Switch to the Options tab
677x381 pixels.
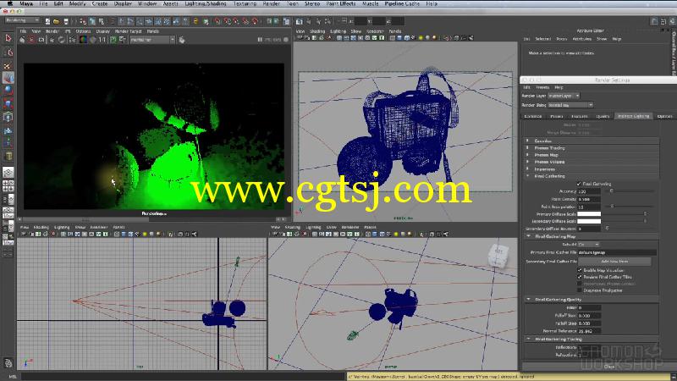[x=664, y=116]
